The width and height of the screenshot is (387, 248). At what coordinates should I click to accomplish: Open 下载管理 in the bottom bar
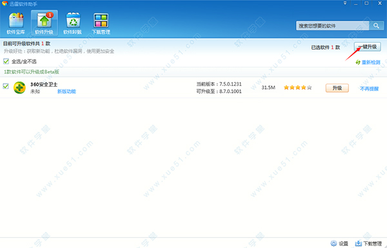[x=368, y=243]
